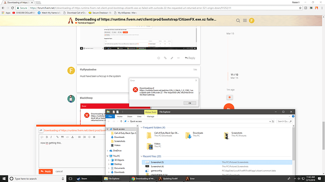
Task: Copy post link with the chain icon
Action: pos(165,58)
